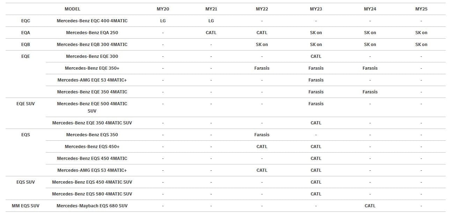Image resolution: width=452 pixels, height=216 pixels.
Task: Click Mercedes-Benz EQE 500 4MATIC SUV cell
Action: (x=92, y=107)
